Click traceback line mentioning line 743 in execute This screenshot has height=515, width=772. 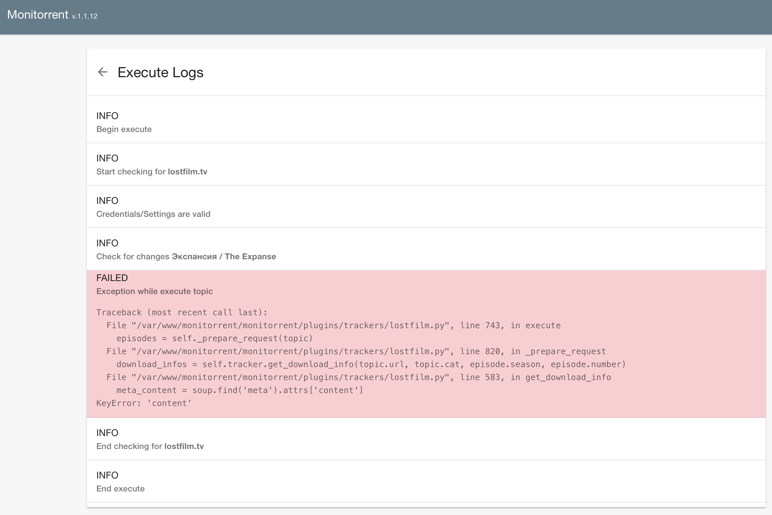334,326
